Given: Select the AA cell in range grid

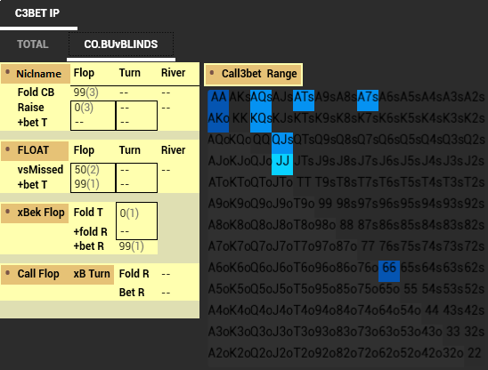Looking at the screenshot, I should pyautogui.click(x=218, y=97).
